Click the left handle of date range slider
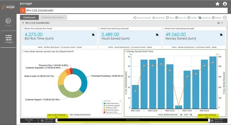 click(56, 121)
